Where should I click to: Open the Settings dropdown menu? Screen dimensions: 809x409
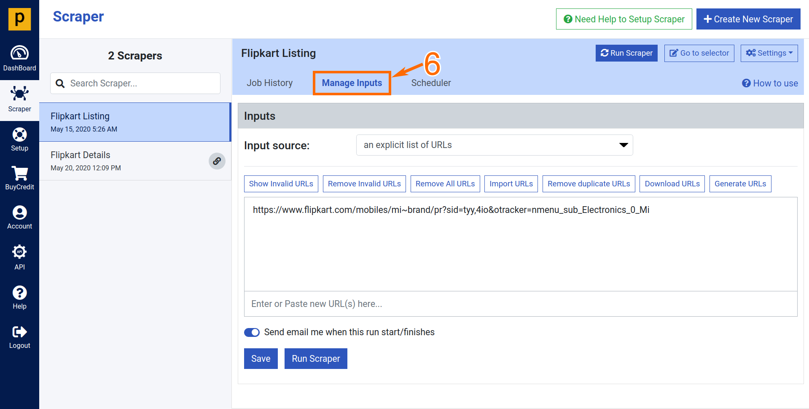tap(769, 53)
